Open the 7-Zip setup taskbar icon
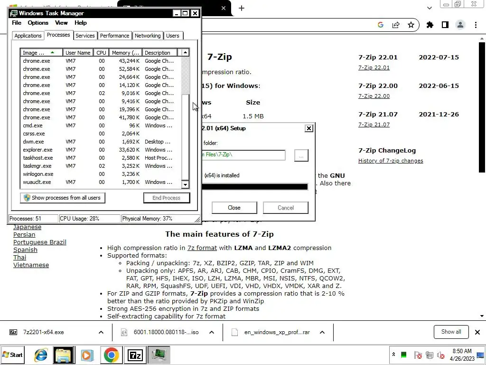 click(x=135, y=355)
